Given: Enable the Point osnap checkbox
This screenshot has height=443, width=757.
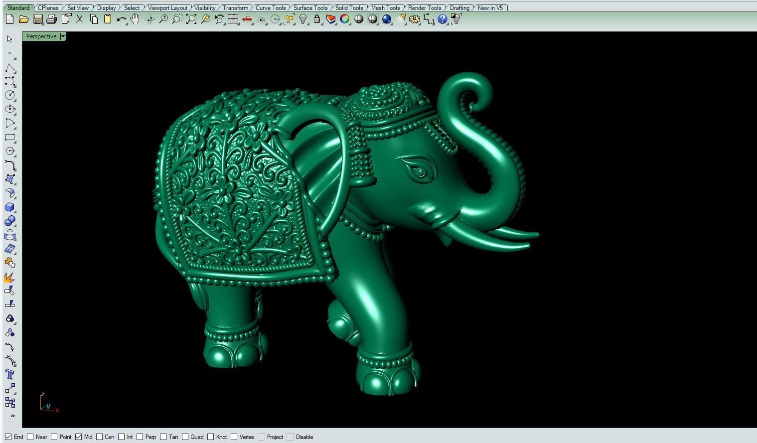Looking at the screenshot, I should coord(54,437).
